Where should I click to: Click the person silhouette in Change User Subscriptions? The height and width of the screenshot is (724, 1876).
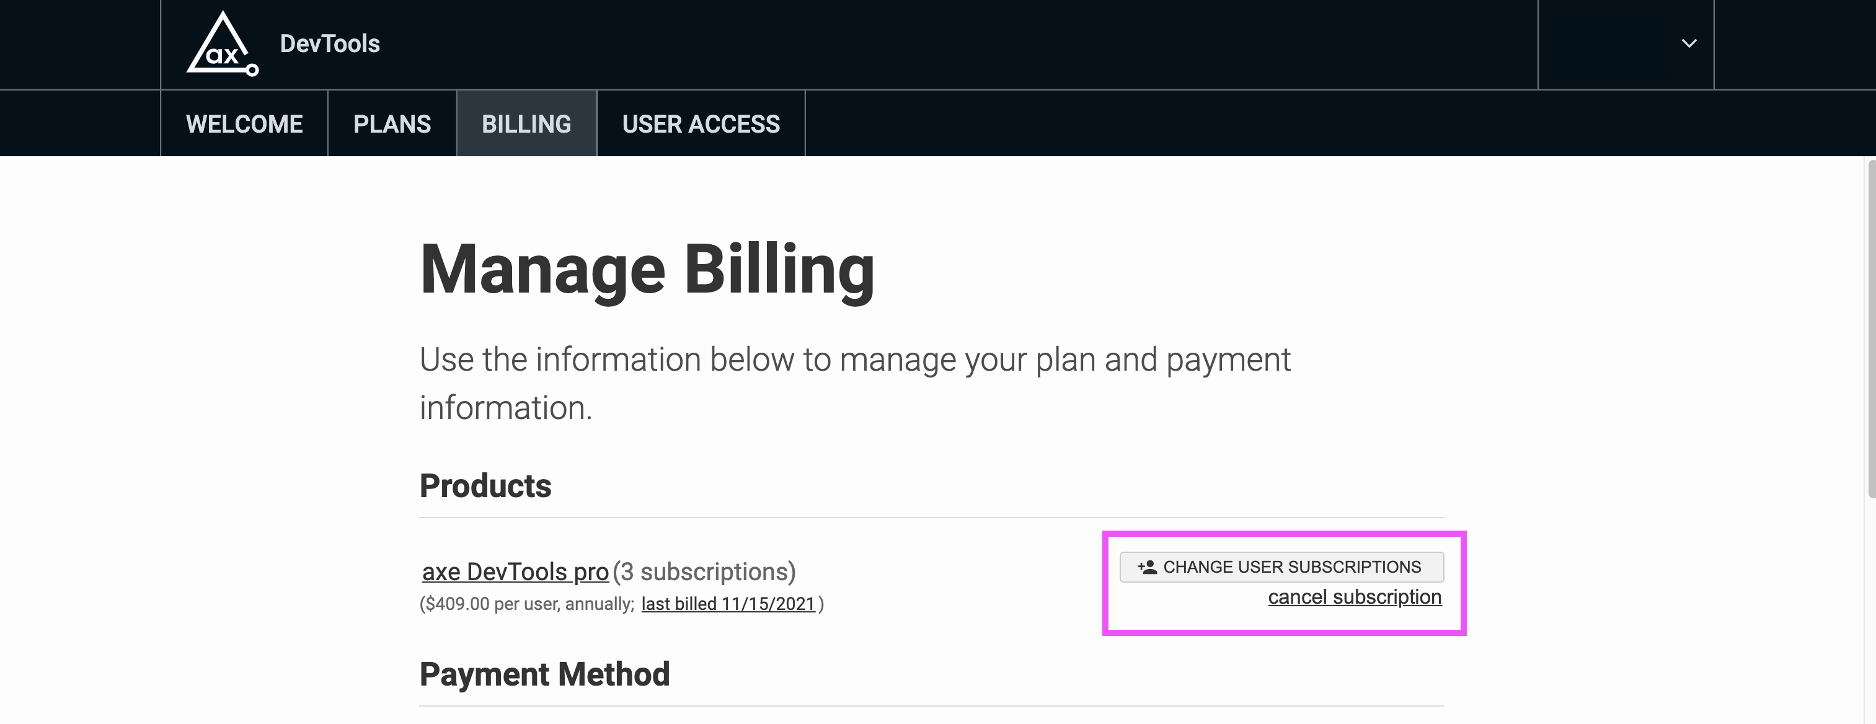[1151, 567]
